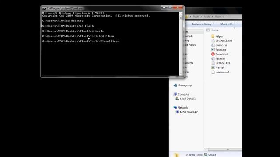Select Network in navigation pane
Image resolution: width=280 pixels, height=157 pixels.
tap(183, 108)
